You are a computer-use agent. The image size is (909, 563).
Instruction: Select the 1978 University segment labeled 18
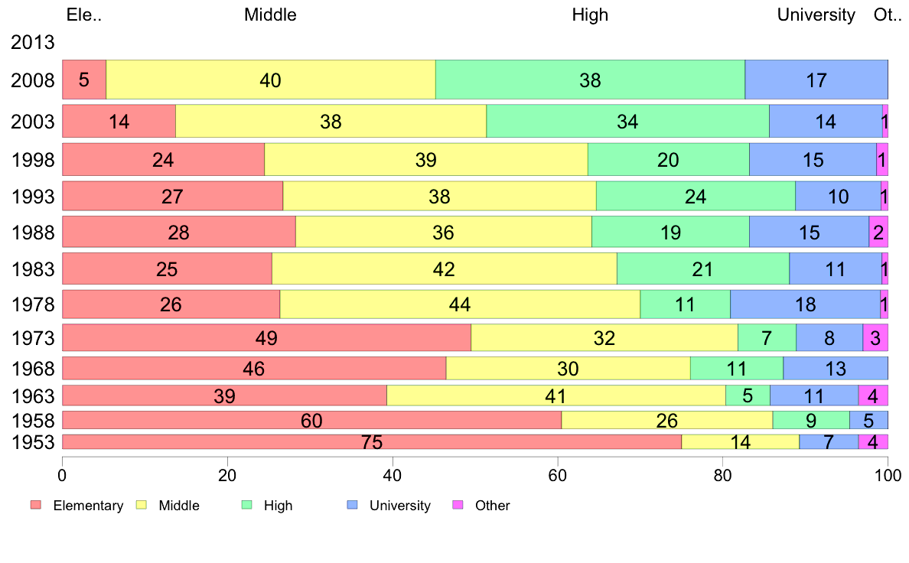[805, 304]
